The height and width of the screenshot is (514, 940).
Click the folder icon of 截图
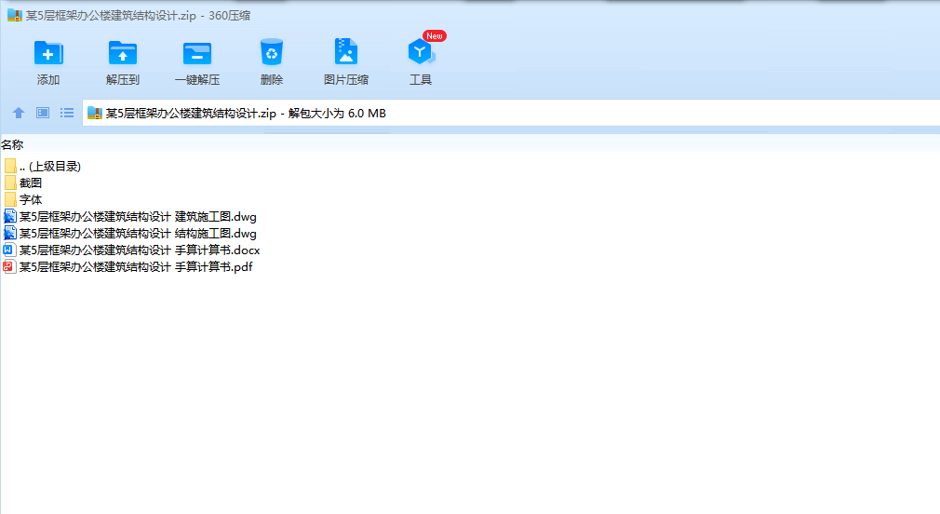(x=10, y=183)
